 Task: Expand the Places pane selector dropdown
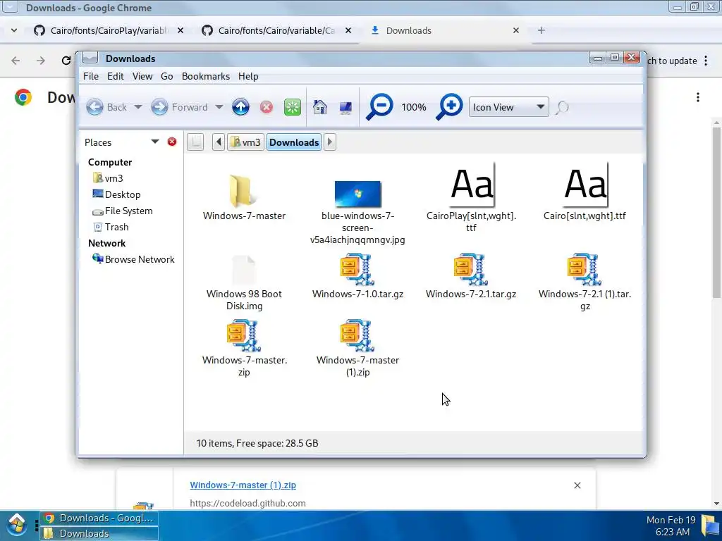point(155,142)
